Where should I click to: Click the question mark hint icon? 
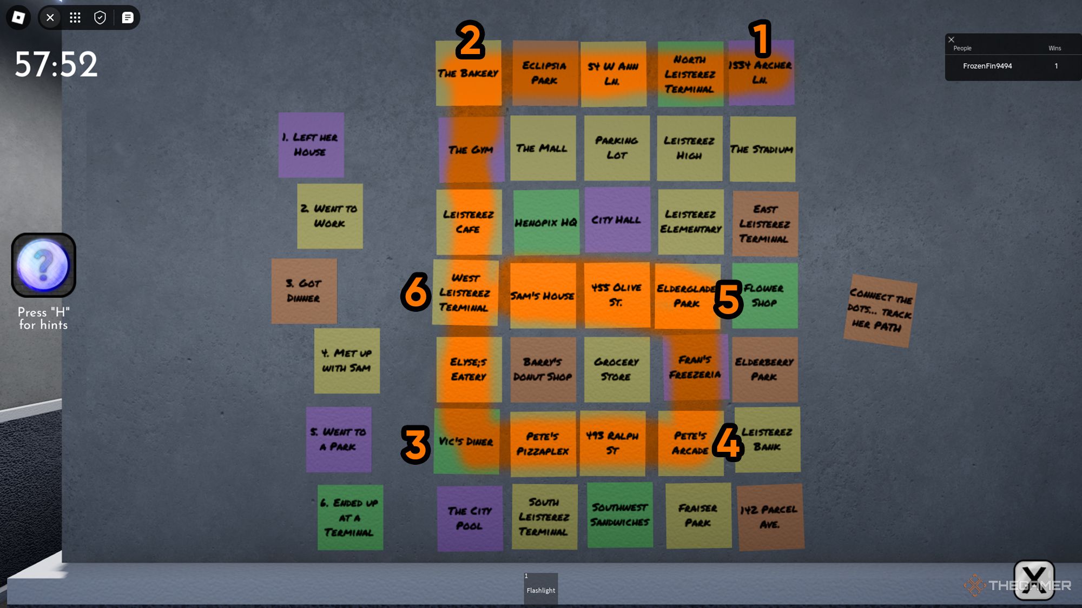[x=41, y=266]
